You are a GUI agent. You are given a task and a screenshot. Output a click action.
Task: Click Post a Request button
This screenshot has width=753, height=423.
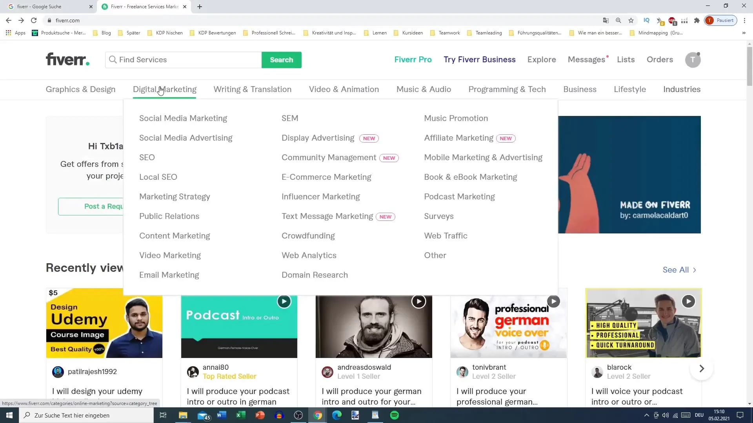(x=91, y=206)
